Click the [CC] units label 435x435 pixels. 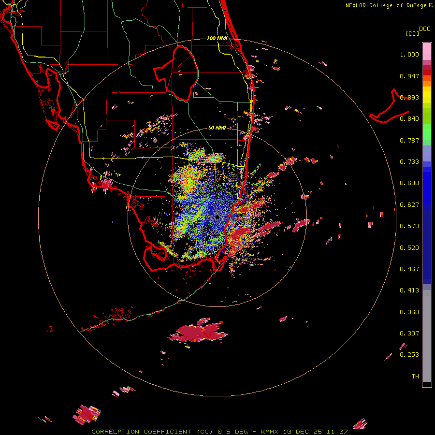tap(412, 33)
